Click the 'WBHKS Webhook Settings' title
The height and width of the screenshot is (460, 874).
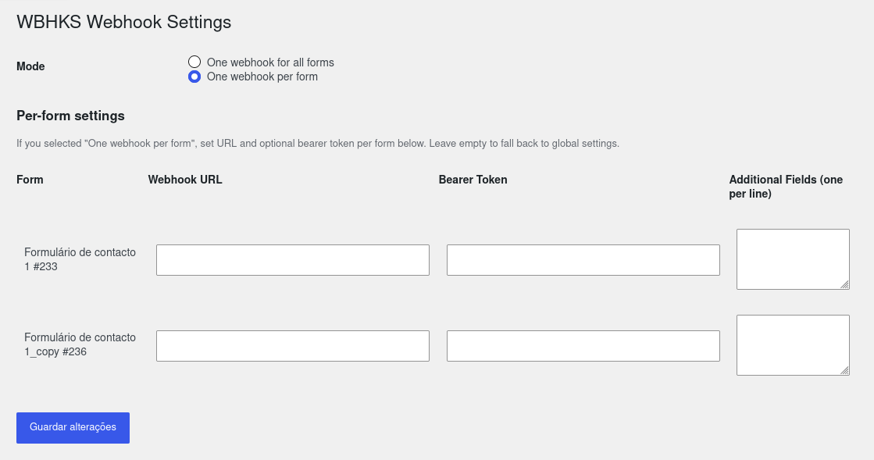(x=123, y=22)
